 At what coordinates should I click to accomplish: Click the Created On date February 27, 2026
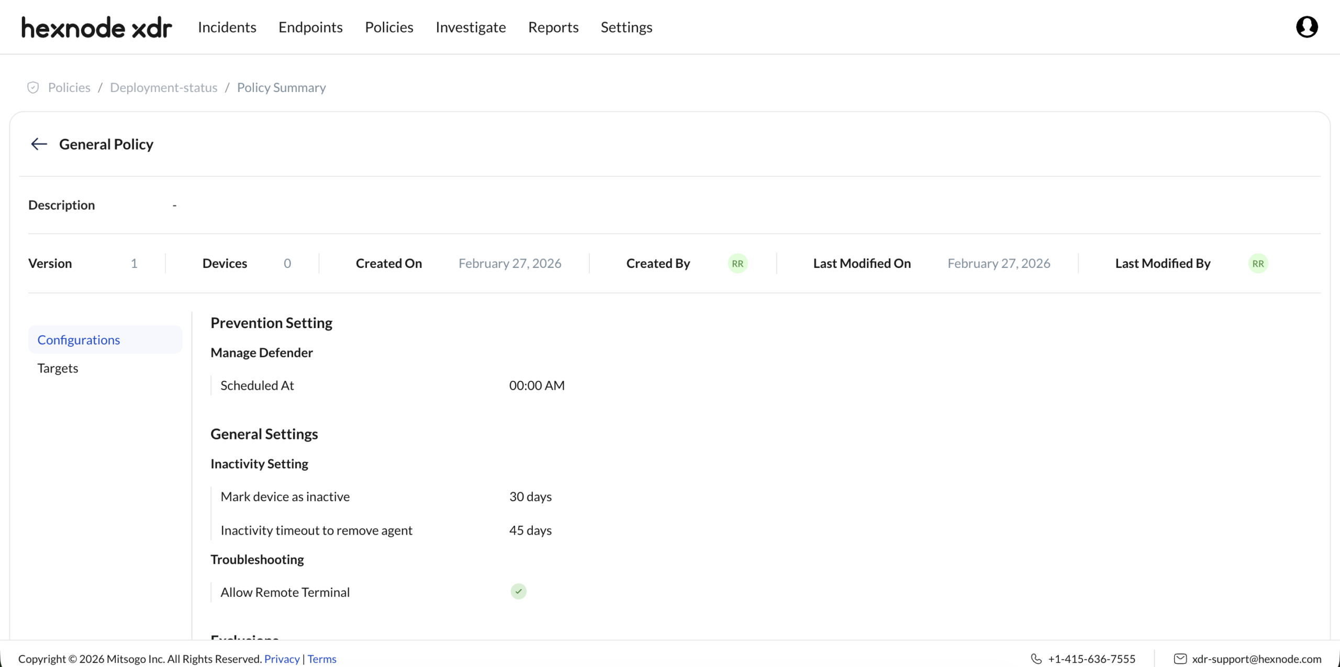(x=510, y=264)
